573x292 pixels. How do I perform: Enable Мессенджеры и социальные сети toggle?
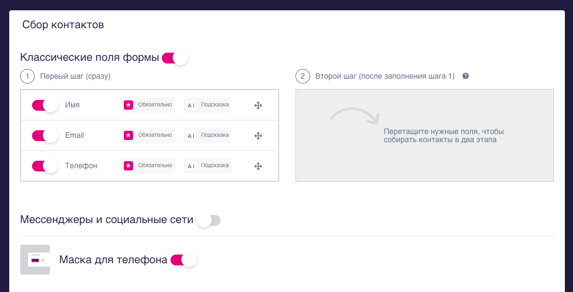209,220
